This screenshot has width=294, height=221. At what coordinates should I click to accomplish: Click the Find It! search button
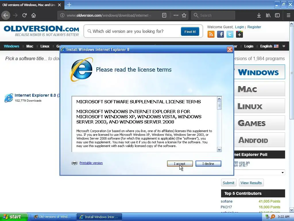[190, 31]
